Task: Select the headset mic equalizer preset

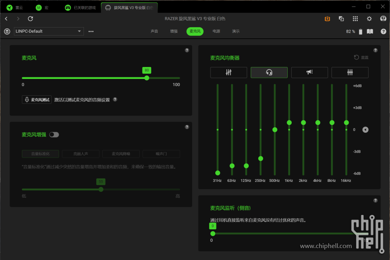Action: click(269, 72)
